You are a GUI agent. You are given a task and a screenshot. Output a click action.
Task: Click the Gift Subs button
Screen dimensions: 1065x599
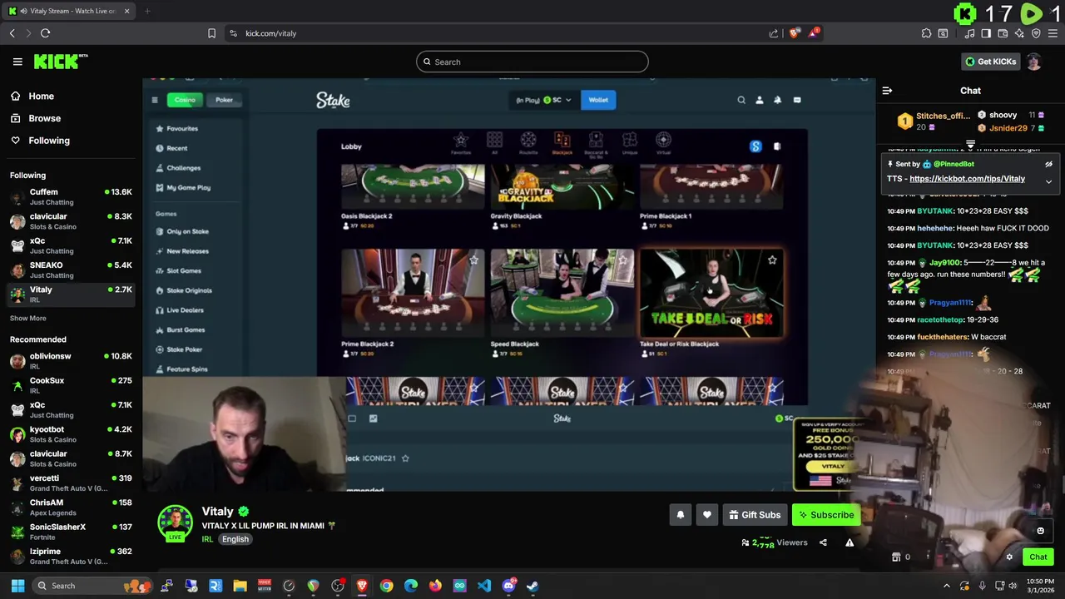pyautogui.click(x=755, y=515)
